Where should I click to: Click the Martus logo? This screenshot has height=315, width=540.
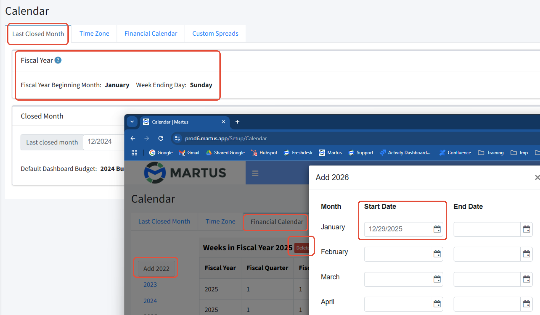[185, 172]
